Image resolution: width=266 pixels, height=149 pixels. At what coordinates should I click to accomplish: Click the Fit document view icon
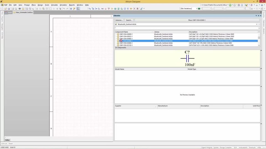pos(27,9)
